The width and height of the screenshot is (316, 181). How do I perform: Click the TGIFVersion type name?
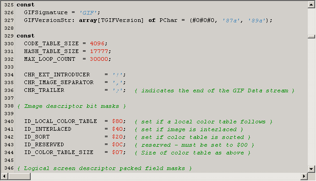[121, 20]
